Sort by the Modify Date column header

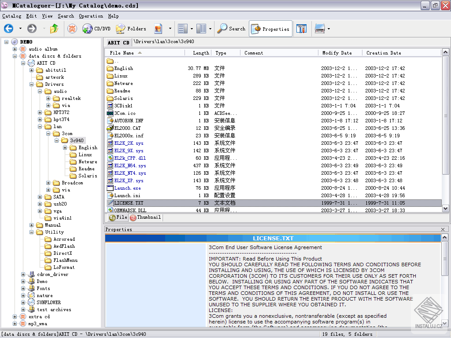point(337,53)
